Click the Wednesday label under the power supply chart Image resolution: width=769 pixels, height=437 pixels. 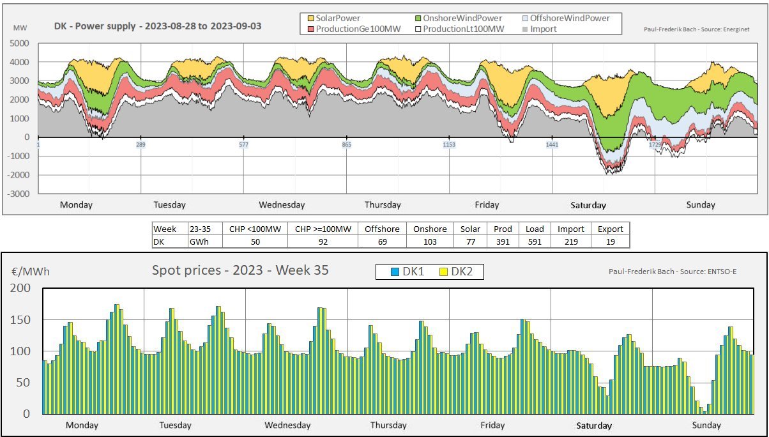(282, 205)
